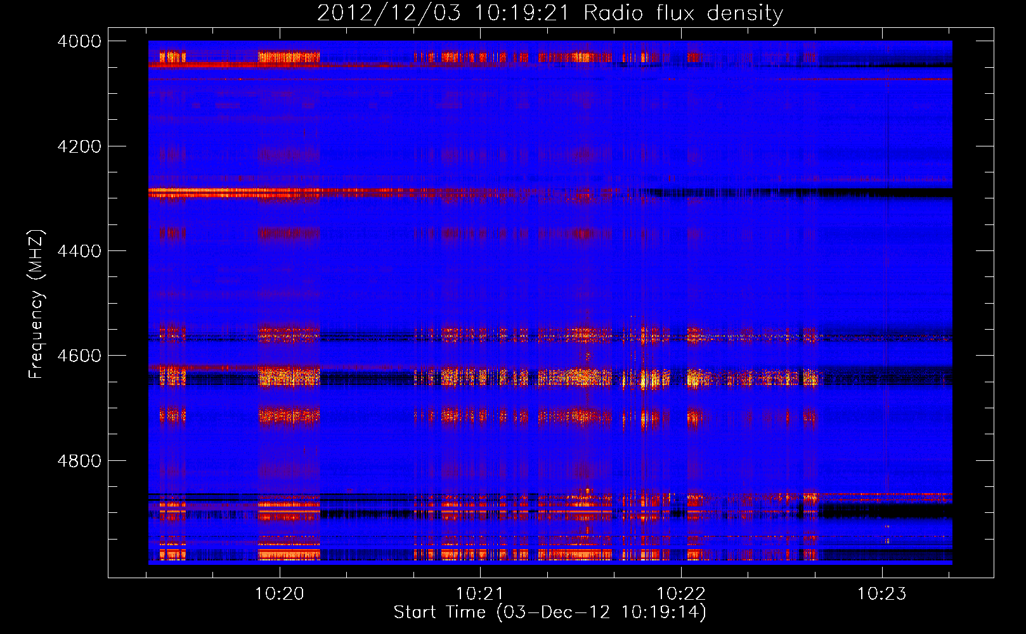Click the 10:21 time tick label
1026x634 pixels.
pyautogui.click(x=480, y=593)
